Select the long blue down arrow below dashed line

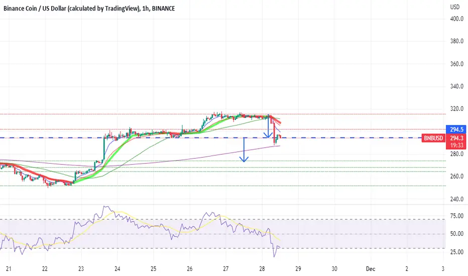click(244, 151)
